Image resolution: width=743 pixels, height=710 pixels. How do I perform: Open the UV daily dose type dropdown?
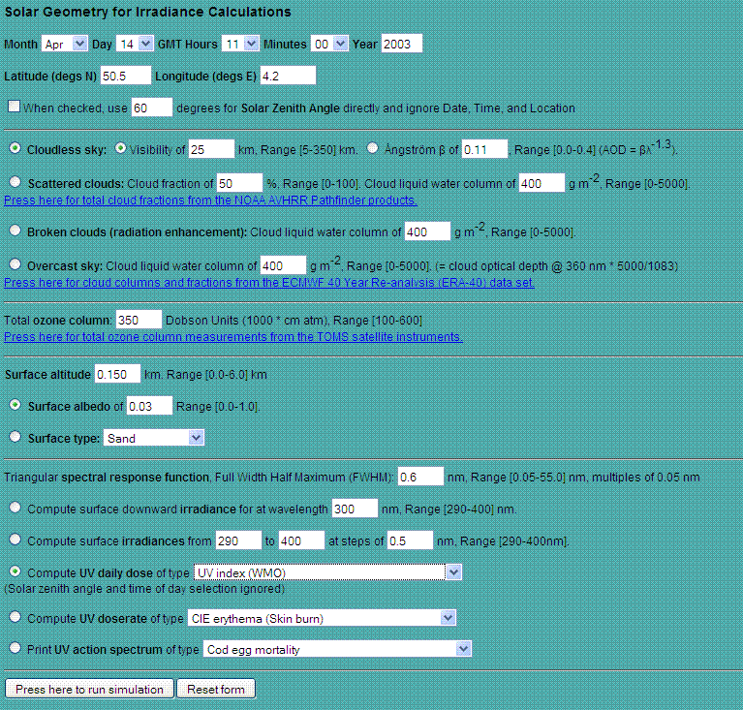click(327, 572)
